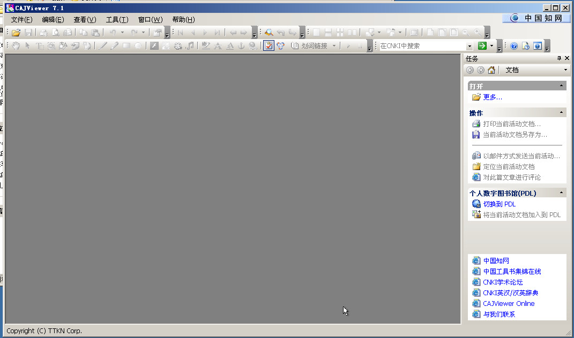Click the Print icon in top toolbar
The width and height of the screenshot is (574, 338).
tap(43, 33)
